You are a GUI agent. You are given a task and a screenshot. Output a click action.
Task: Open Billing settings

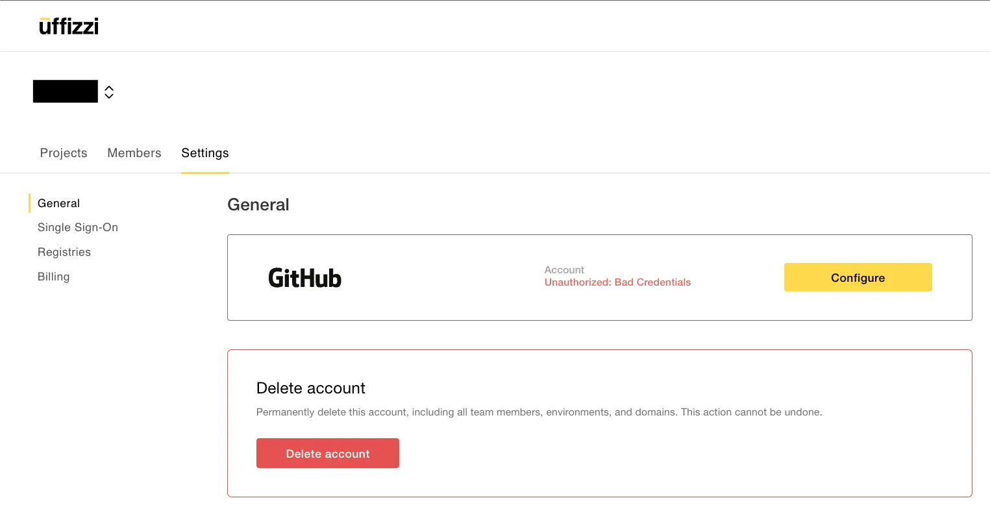coord(53,277)
